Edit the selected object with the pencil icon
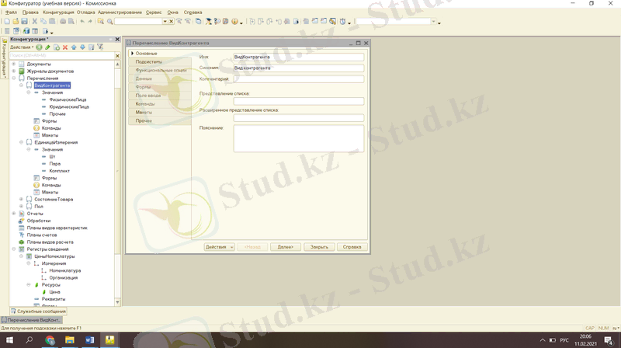 coord(47,47)
